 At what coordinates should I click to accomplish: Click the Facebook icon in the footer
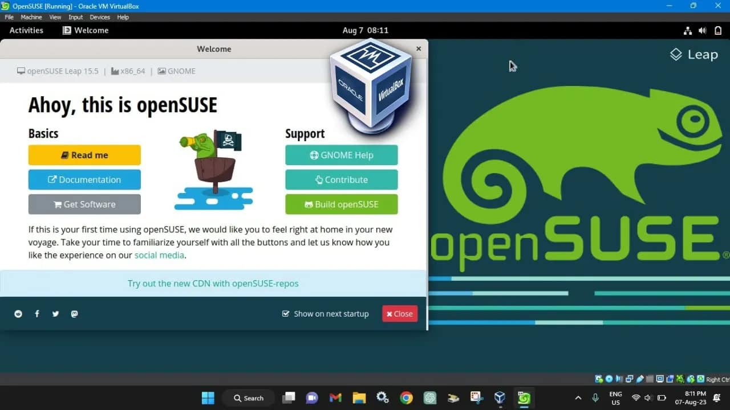(x=36, y=314)
